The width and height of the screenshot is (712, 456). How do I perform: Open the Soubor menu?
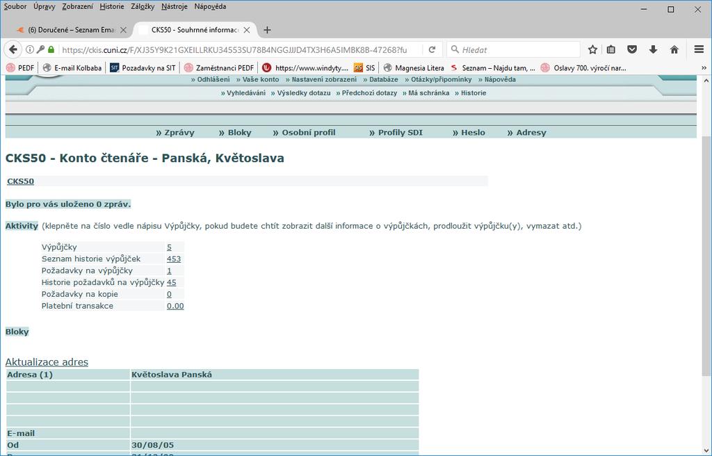coord(15,6)
